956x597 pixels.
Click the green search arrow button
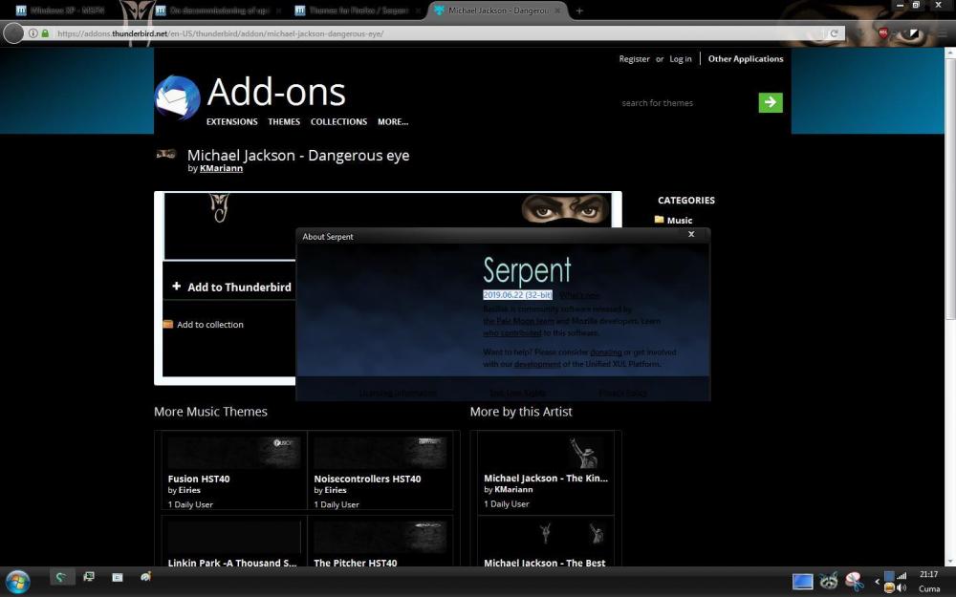coord(770,102)
